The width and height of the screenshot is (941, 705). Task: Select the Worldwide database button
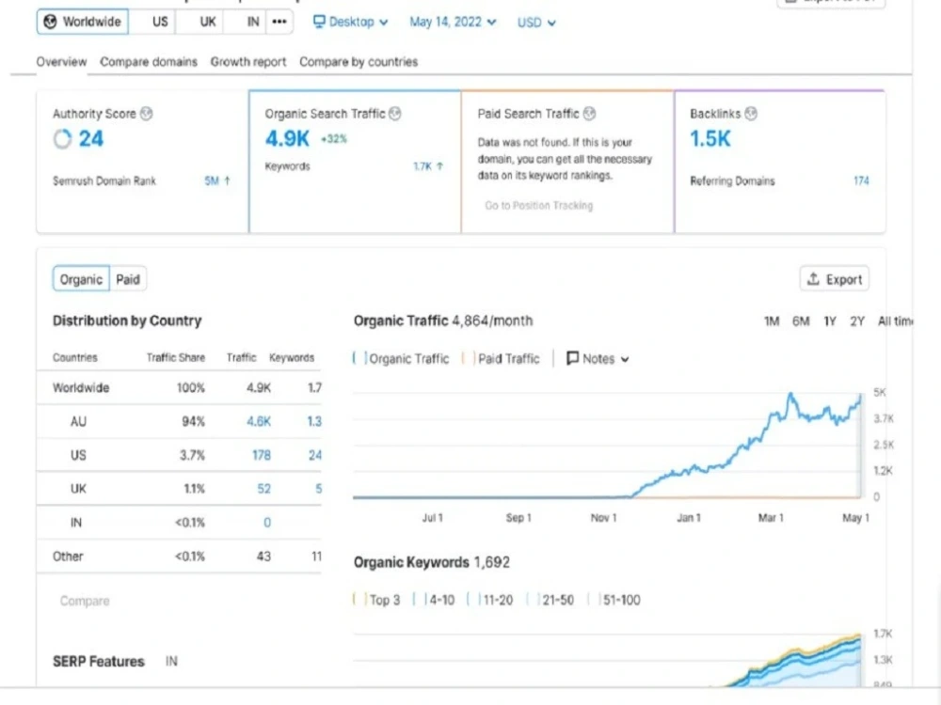(x=82, y=23)
